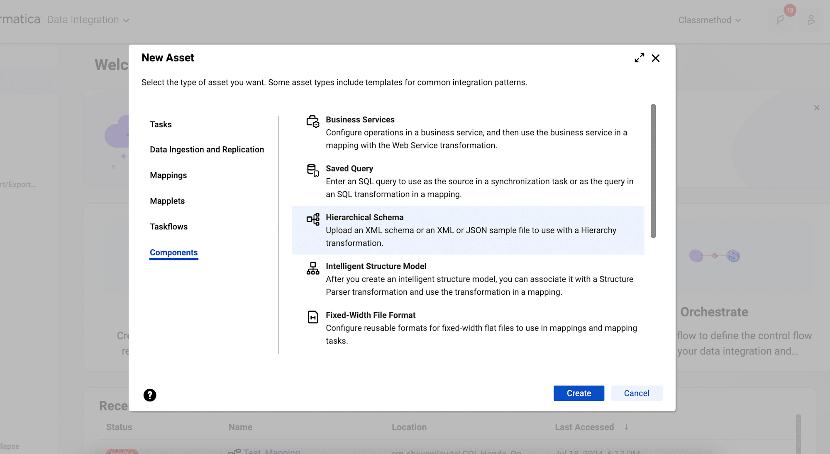Select the Tasks category
The image size is (830, 454).
tap(161, 124)
